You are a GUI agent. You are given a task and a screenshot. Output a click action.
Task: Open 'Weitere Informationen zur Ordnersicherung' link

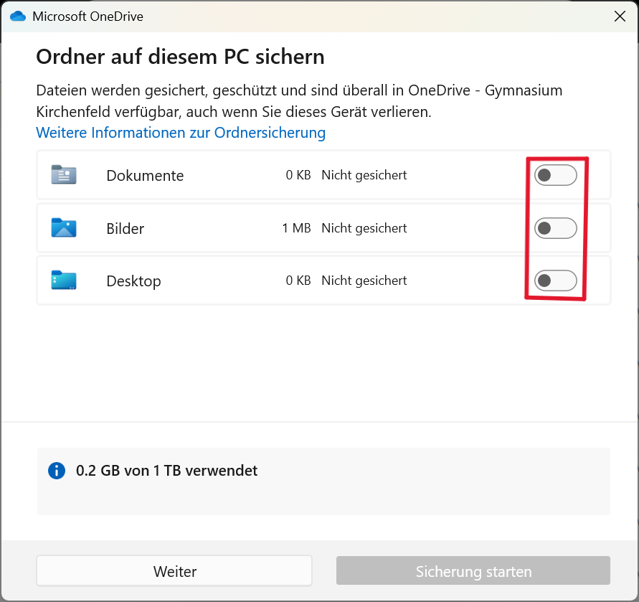[x=181, y=133]
